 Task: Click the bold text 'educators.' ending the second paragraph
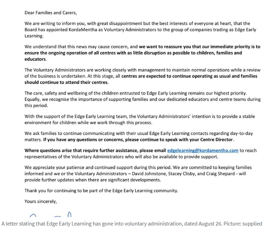[x=36, y=59]
